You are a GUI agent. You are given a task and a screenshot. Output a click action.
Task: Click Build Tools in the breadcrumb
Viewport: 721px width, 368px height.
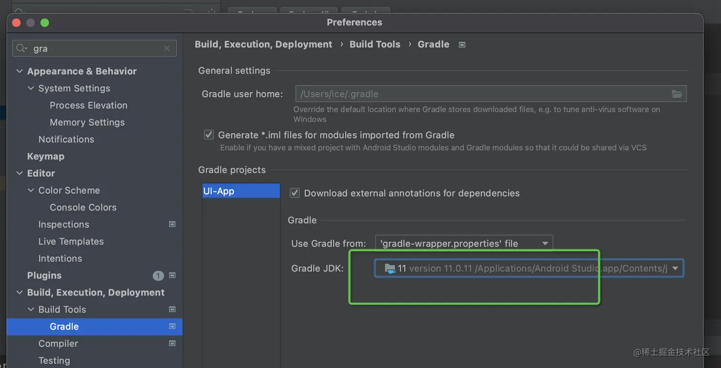(x=375, y=44)
